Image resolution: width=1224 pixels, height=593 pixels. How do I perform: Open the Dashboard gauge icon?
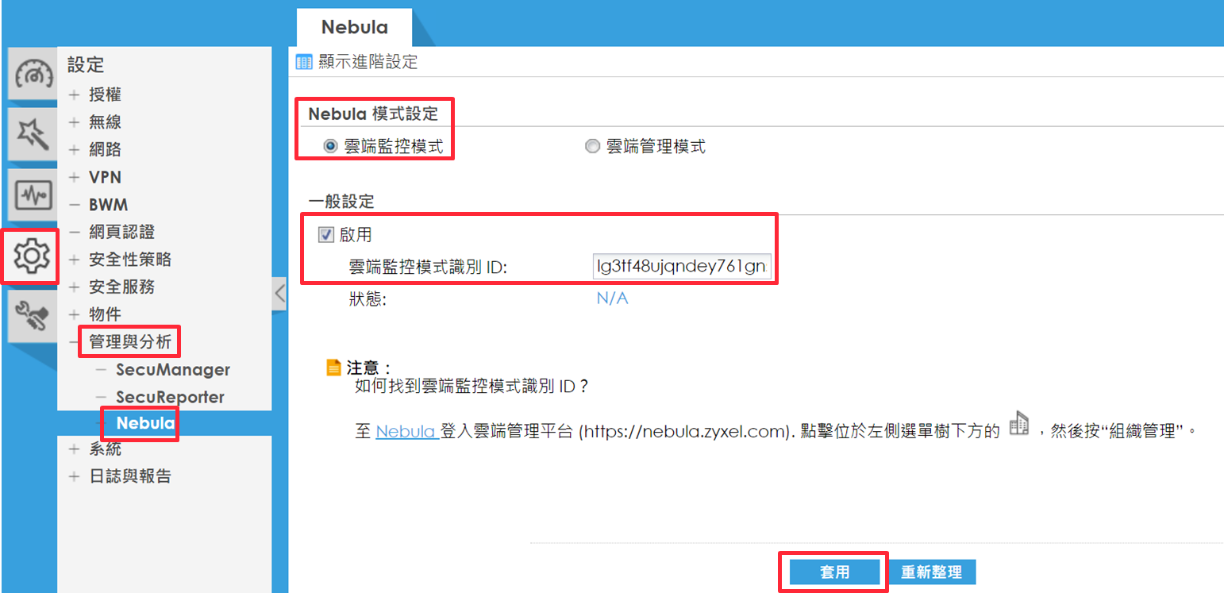pyautogui.click(x=33, y=74)
